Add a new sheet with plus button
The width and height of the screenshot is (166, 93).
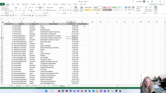[x=69, y=86]
